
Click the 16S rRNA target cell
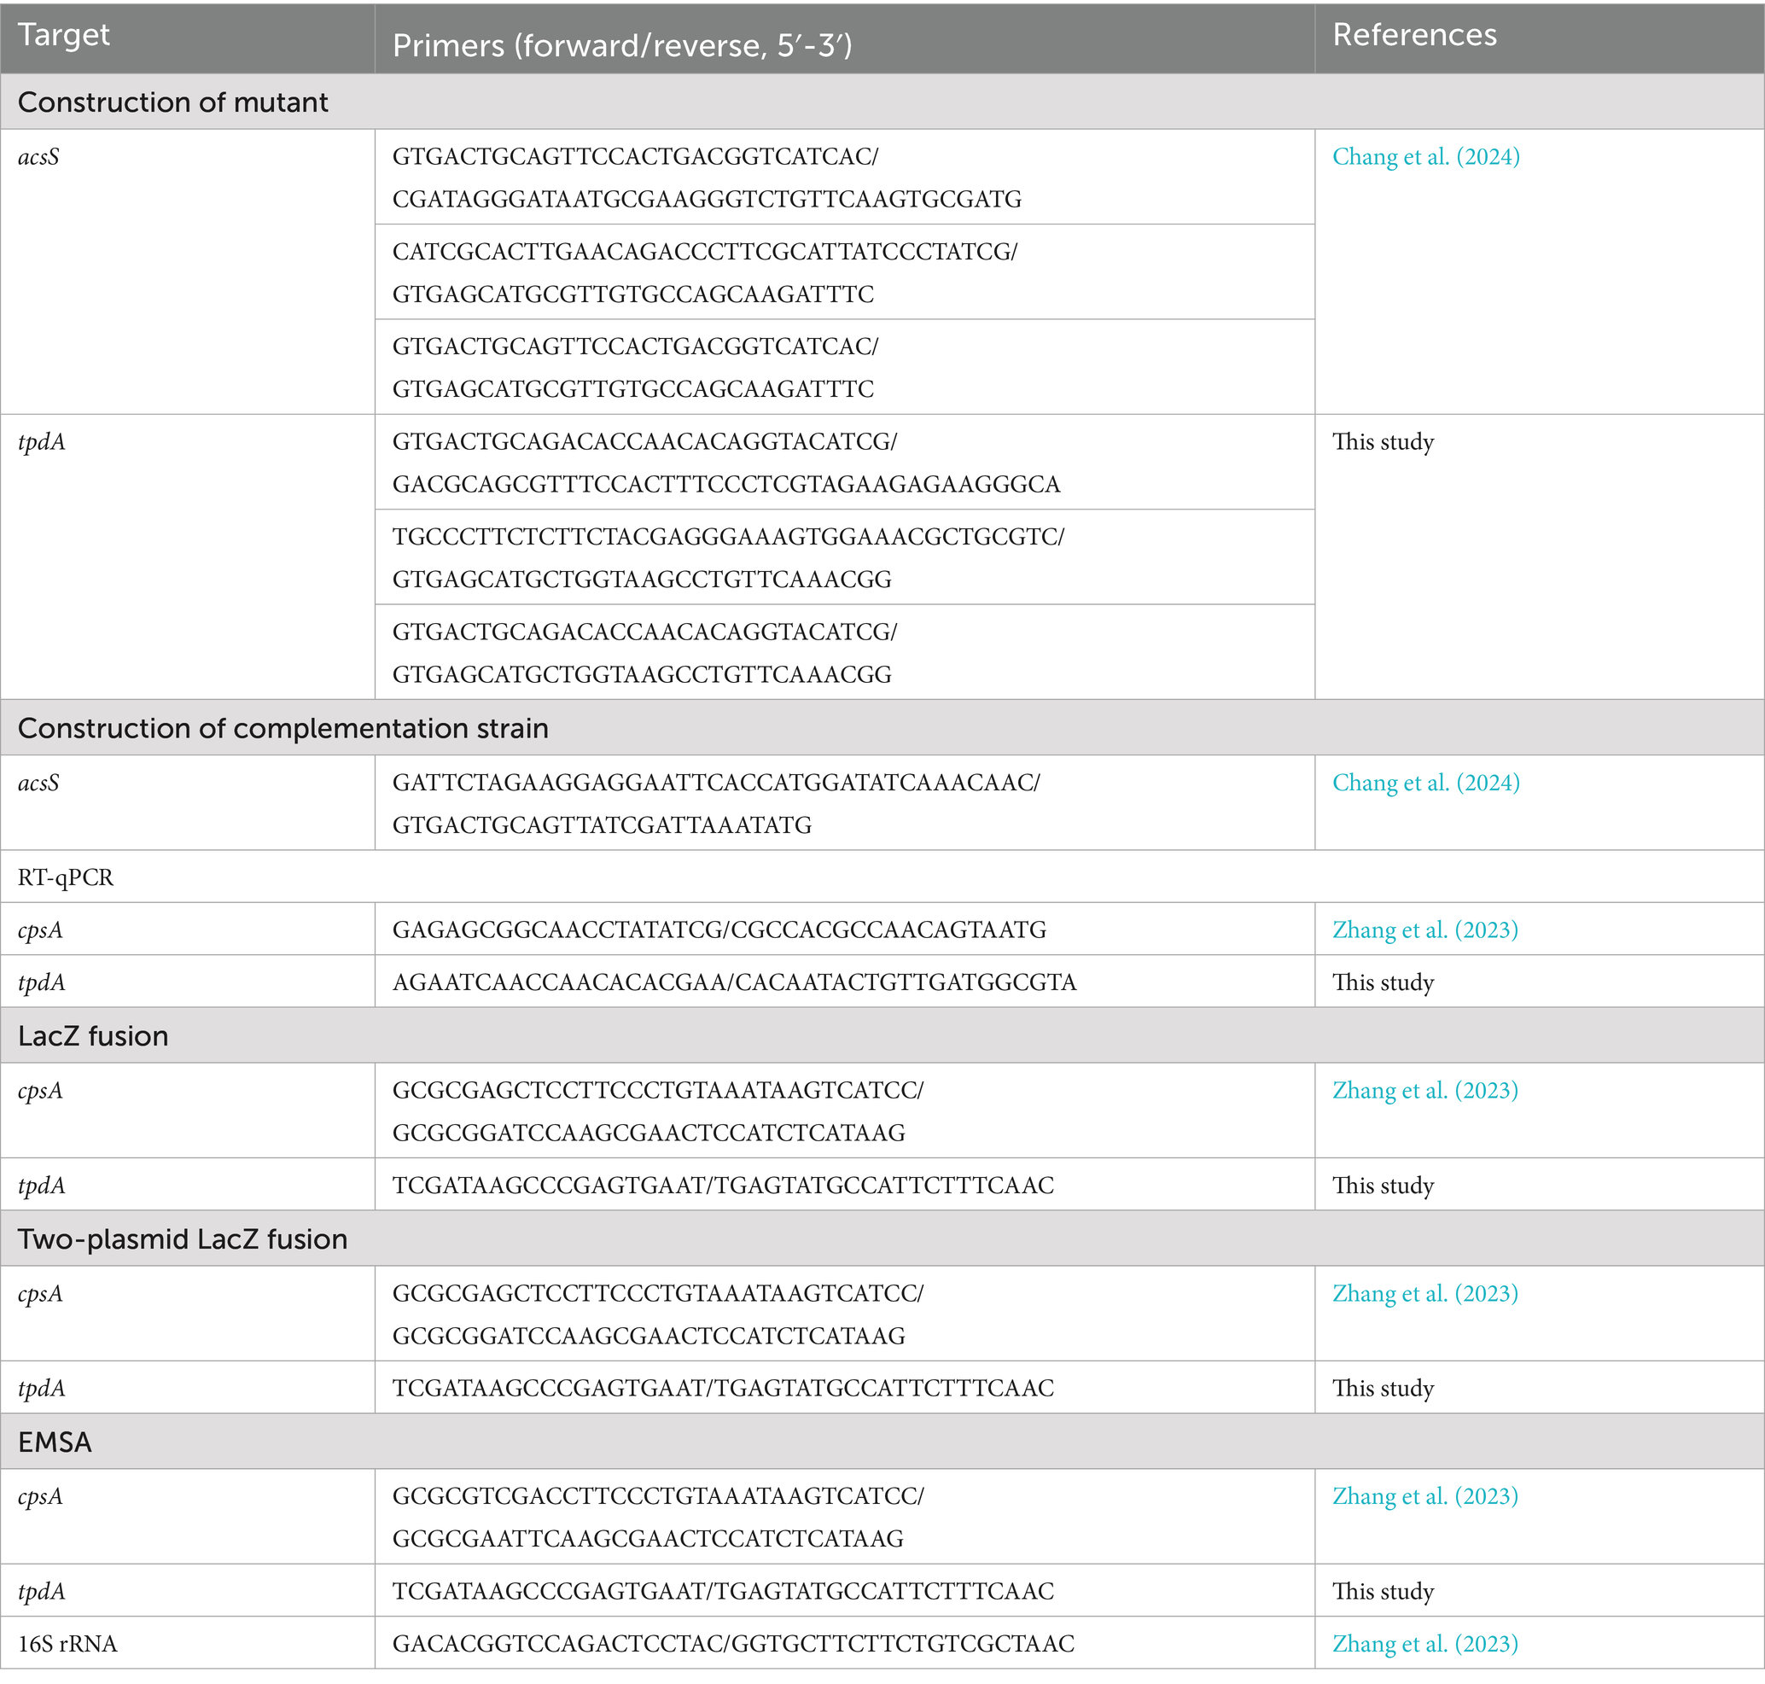(x=67, y=1644)
